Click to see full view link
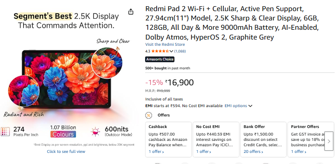The height and width of the screenshot is (164, 336). [66, 152]
